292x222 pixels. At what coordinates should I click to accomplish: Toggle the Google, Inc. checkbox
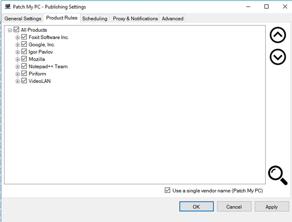coord(24,44)
